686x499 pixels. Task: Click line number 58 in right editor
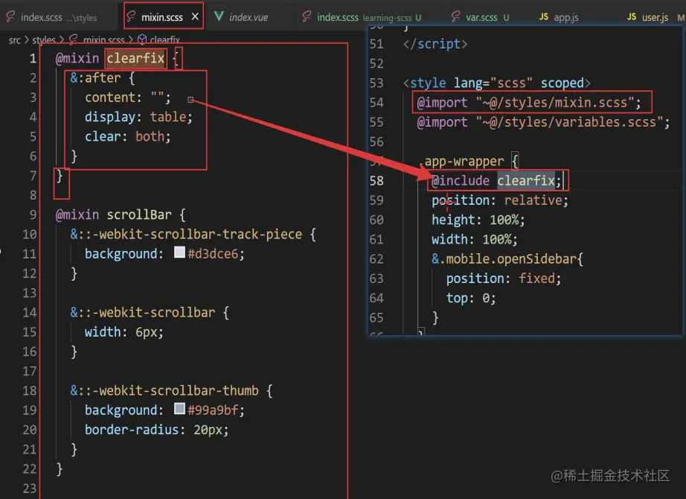376,180
